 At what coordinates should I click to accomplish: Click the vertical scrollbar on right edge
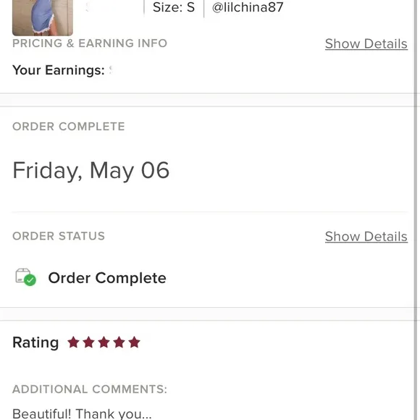(416, 210)
